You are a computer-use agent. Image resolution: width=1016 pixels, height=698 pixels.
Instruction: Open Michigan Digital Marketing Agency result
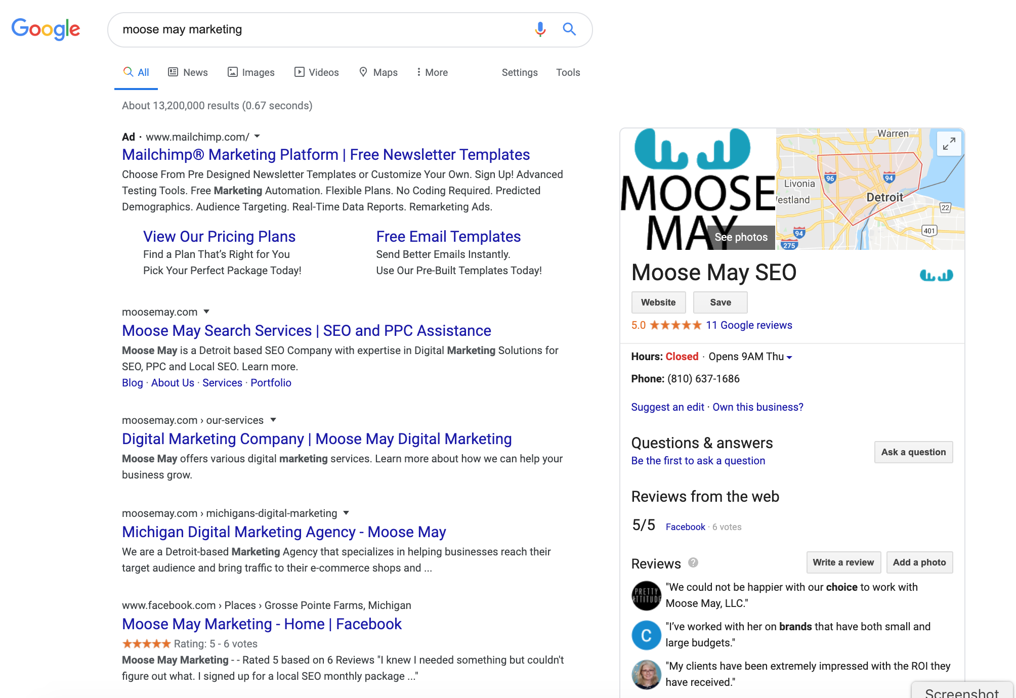point(284,532)
